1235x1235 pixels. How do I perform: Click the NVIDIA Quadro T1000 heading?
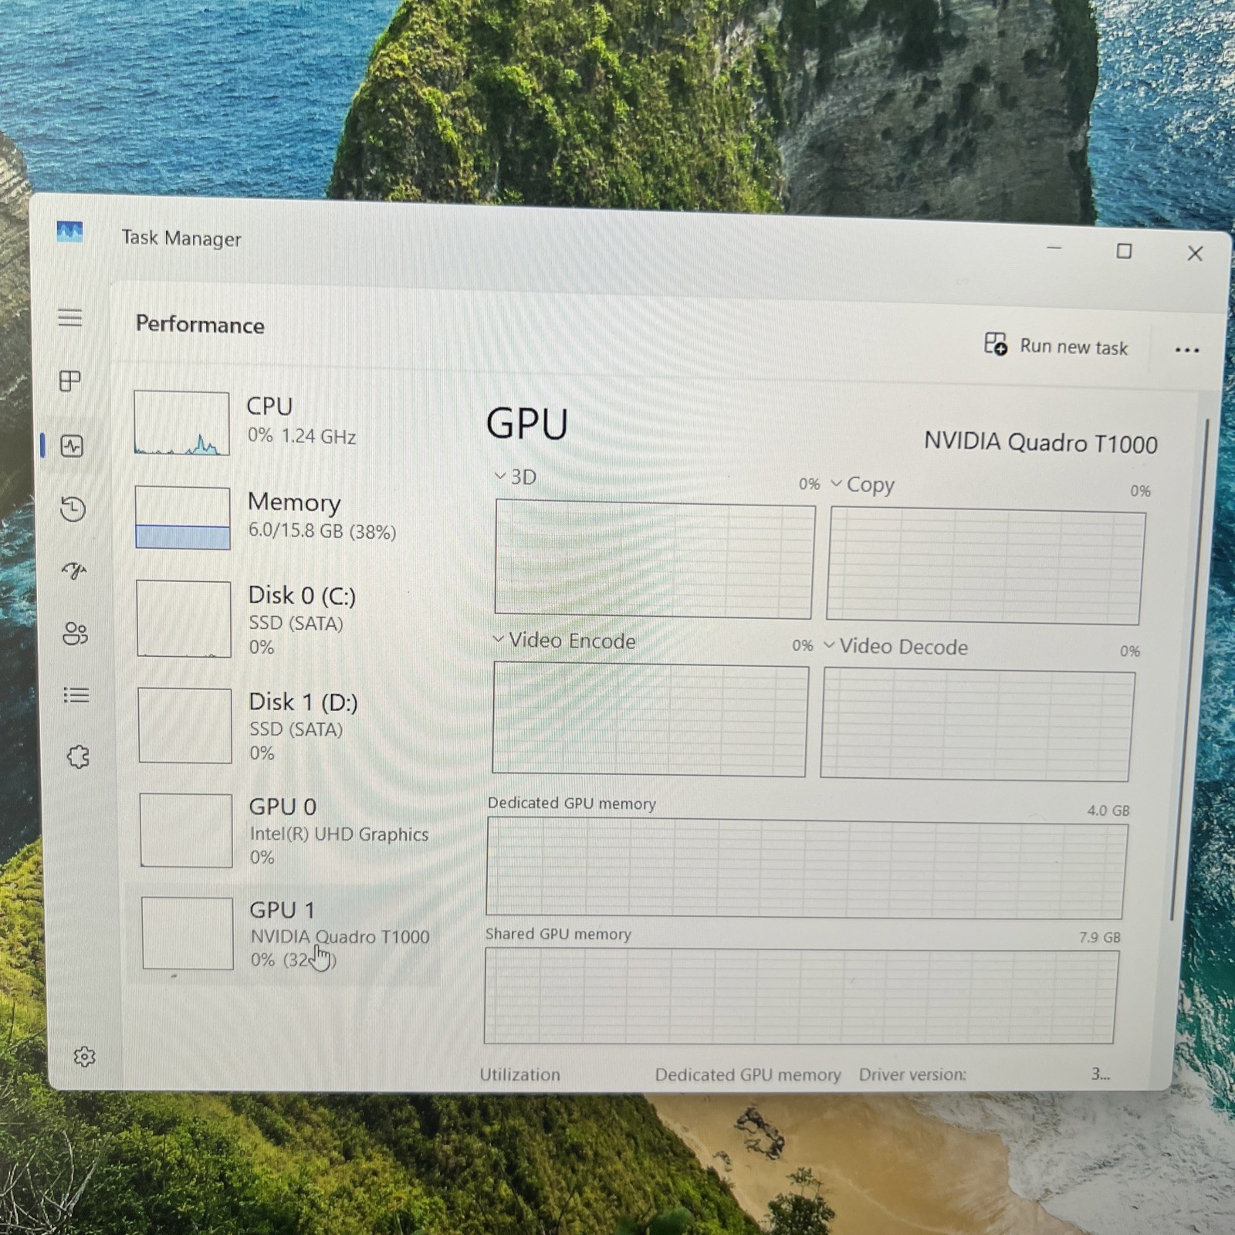1040,442
